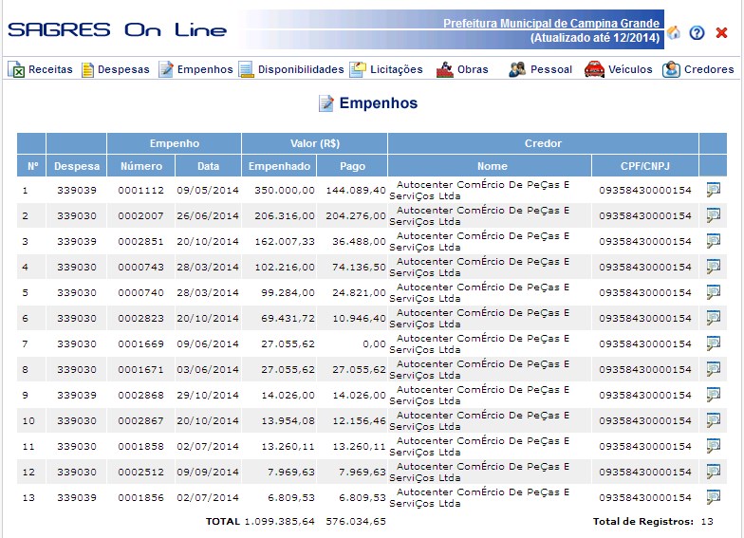This screenshot has height=538, width=744.
Task: View details icon for empenho 0000743
Action: pyautogui.click(x=714, y=267)
